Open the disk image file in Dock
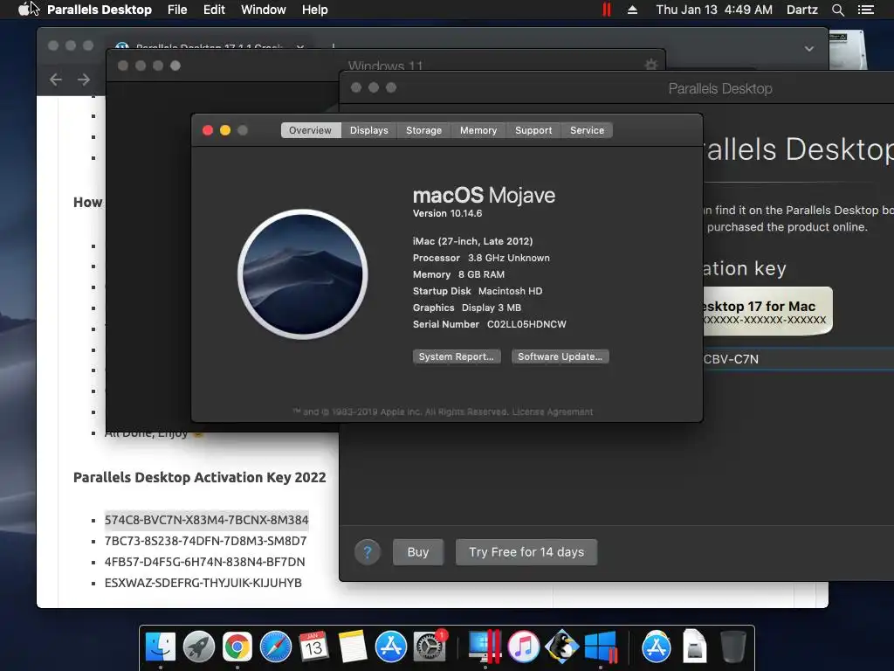Screen dimensions: 894x671 coord(694,647)
